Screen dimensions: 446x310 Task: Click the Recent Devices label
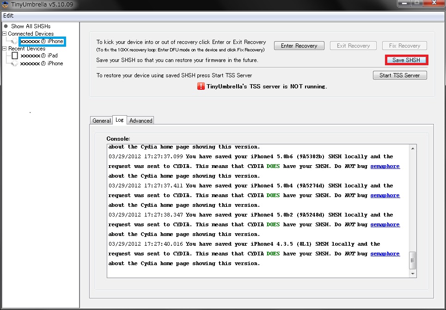click(x=27, y=49)
